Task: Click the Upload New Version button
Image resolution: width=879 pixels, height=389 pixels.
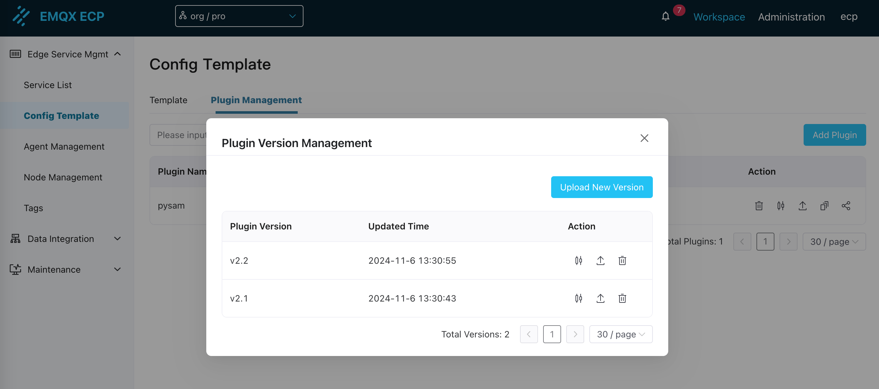Action: 602,187
